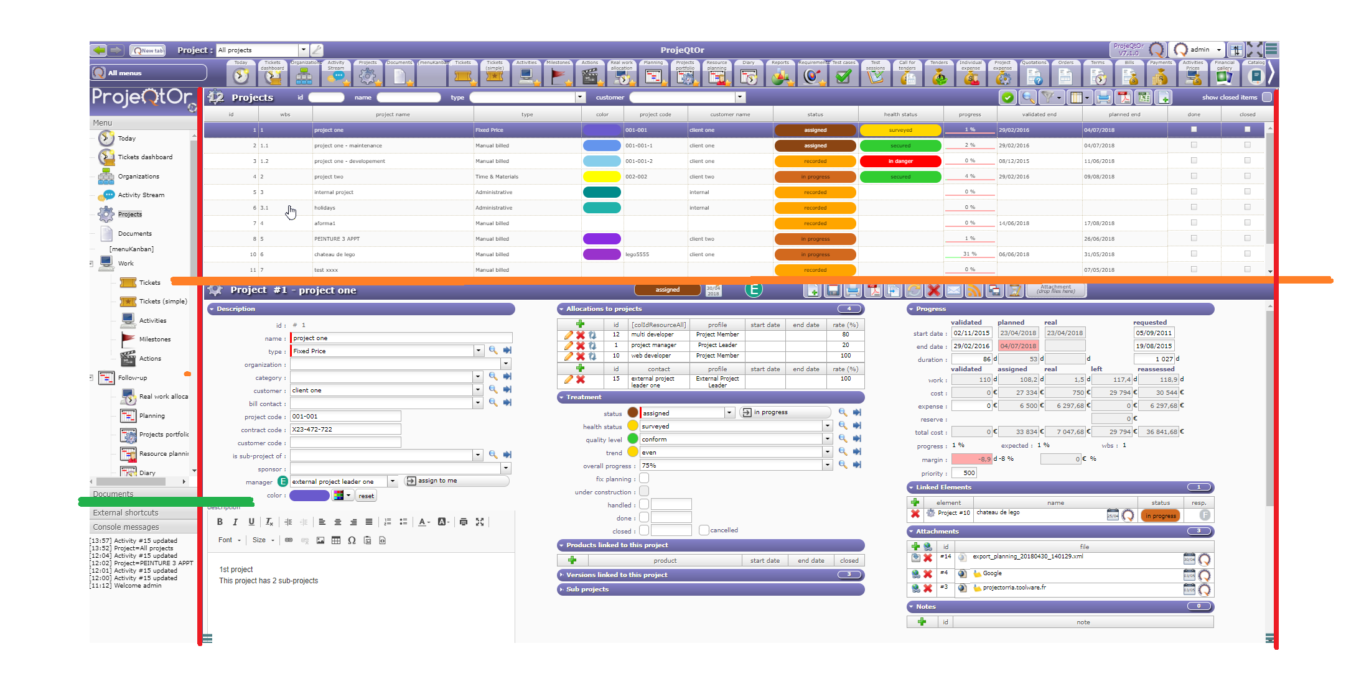This screenshot has width=1369, height=684.
Task: Email the project detail with envelope icon
Action: click(954, 290)
